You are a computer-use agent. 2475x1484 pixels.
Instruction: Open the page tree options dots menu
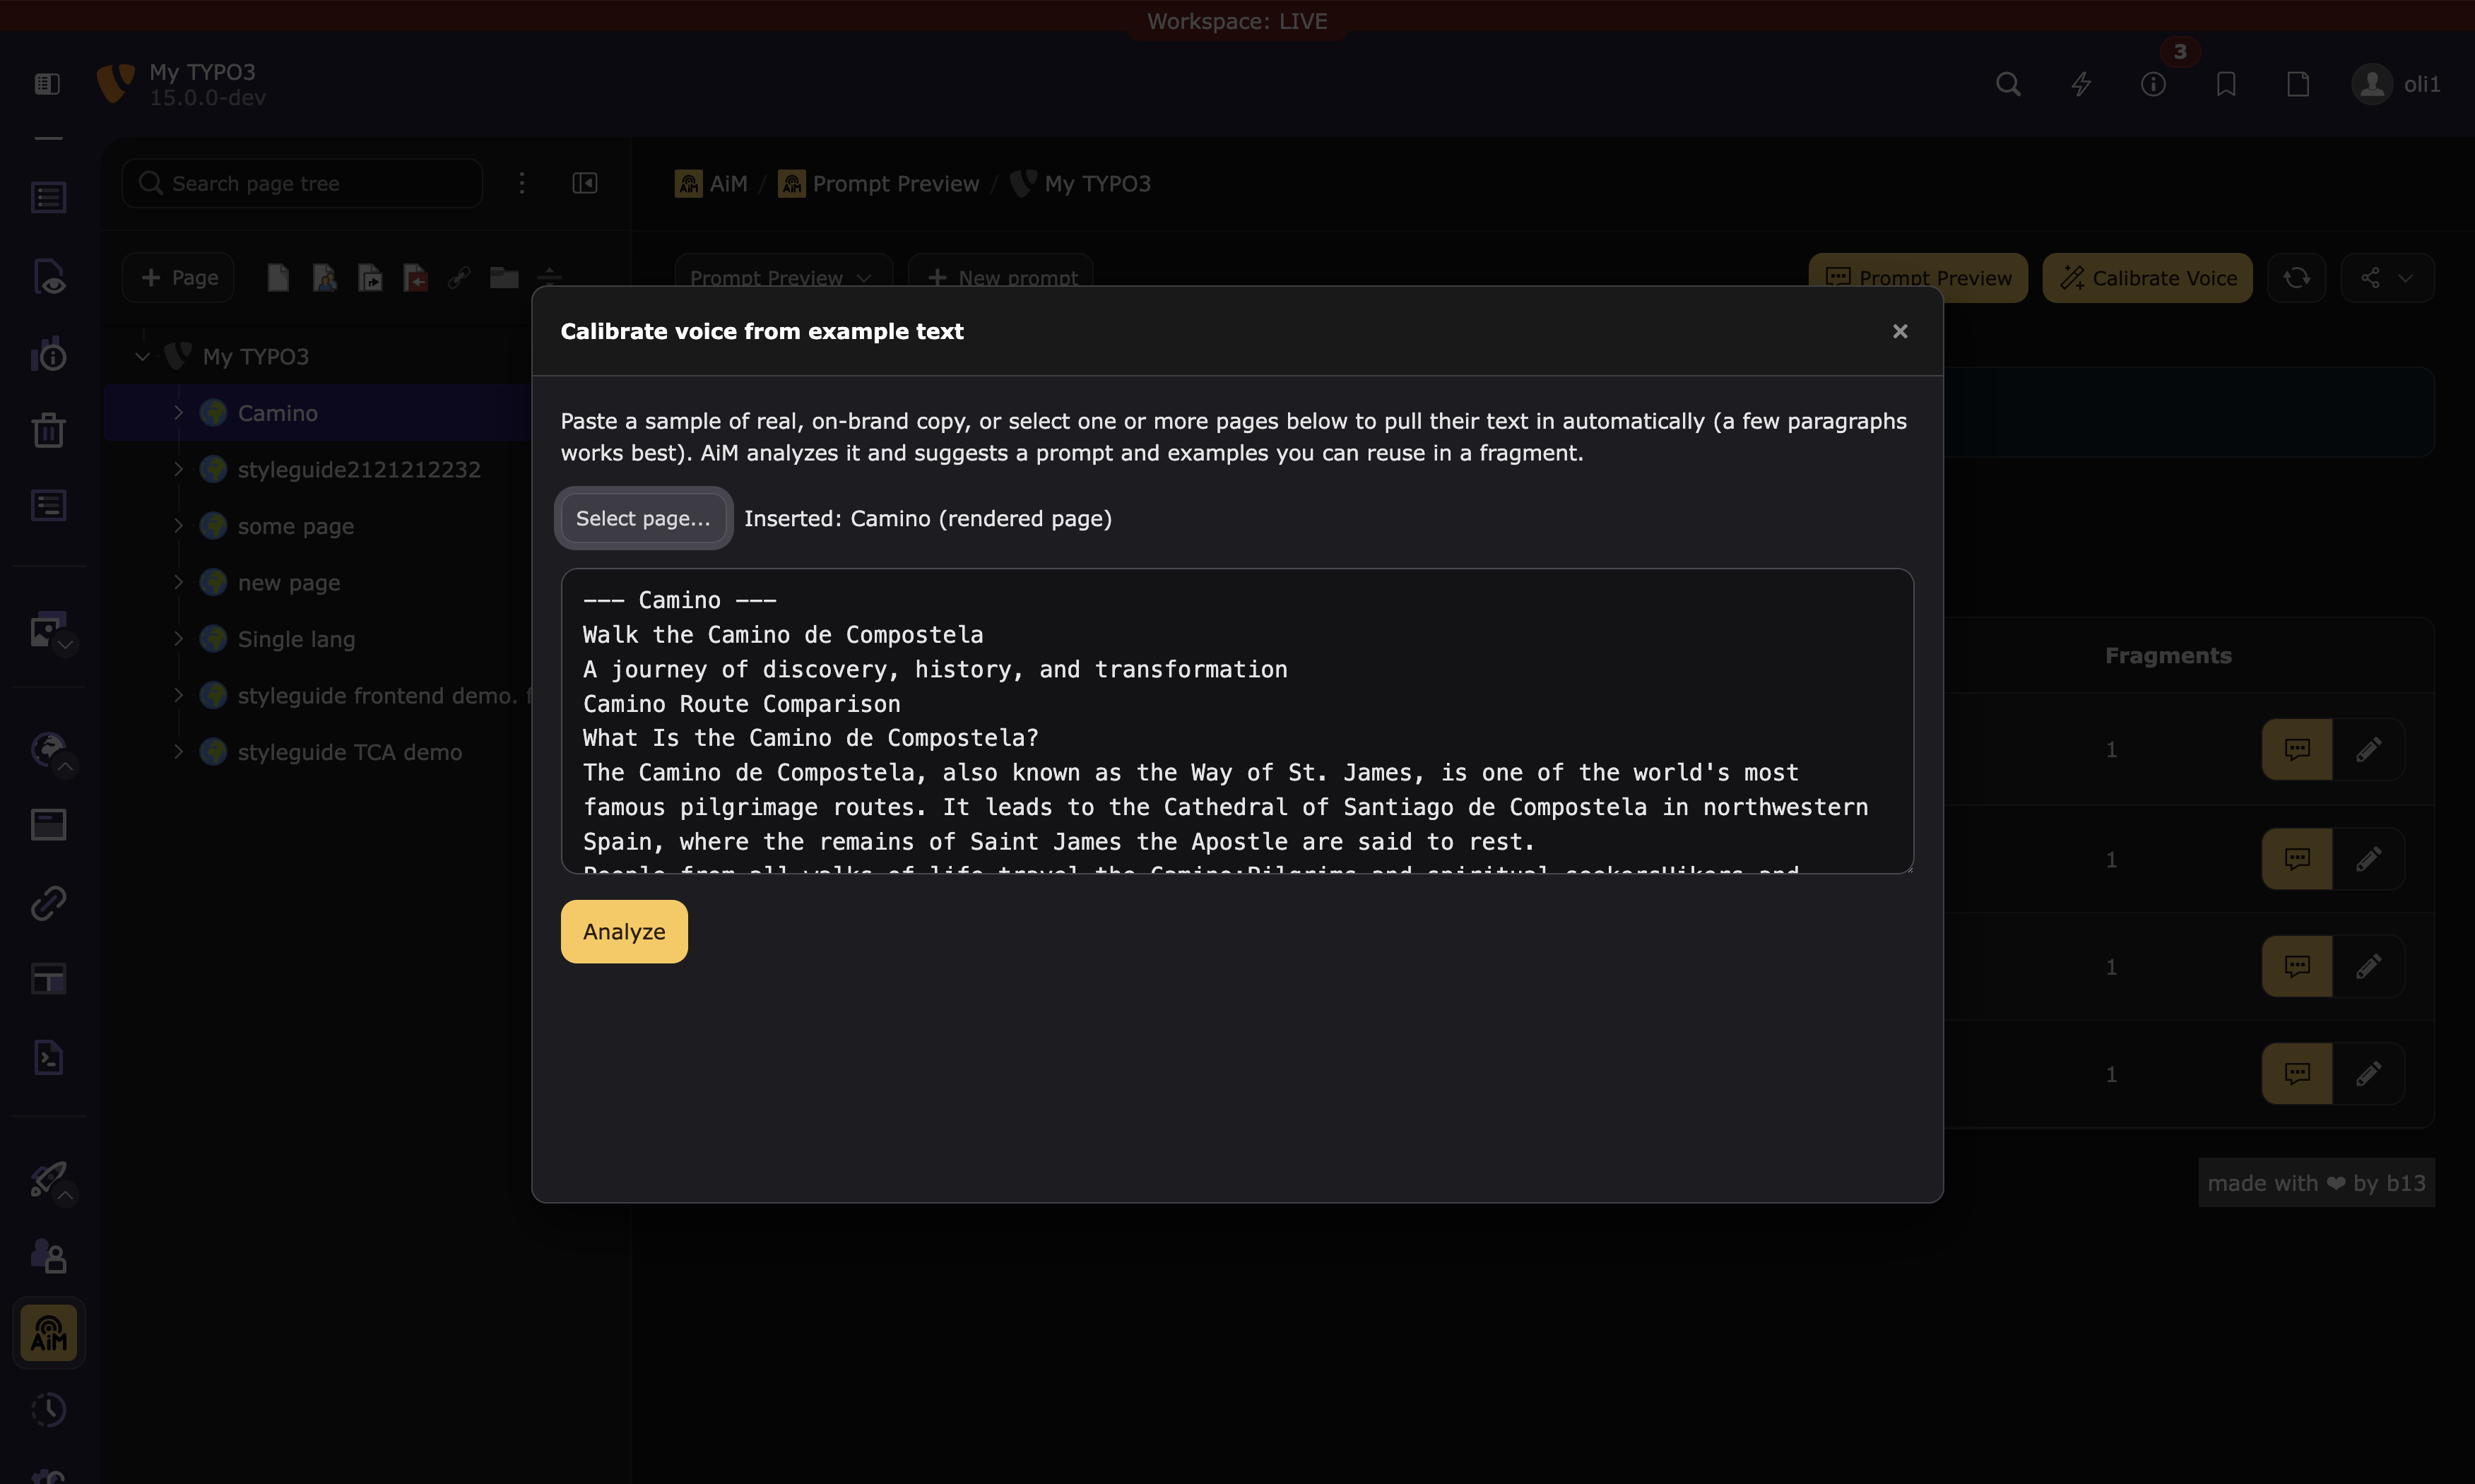tap(522, 183)
